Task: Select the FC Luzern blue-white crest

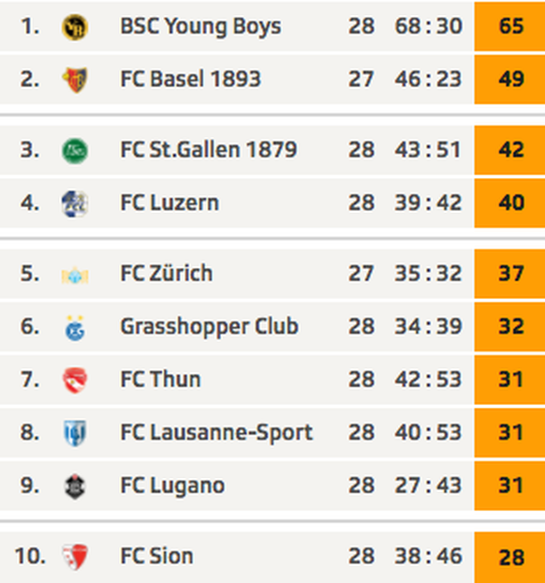Action: click(75, 203)
